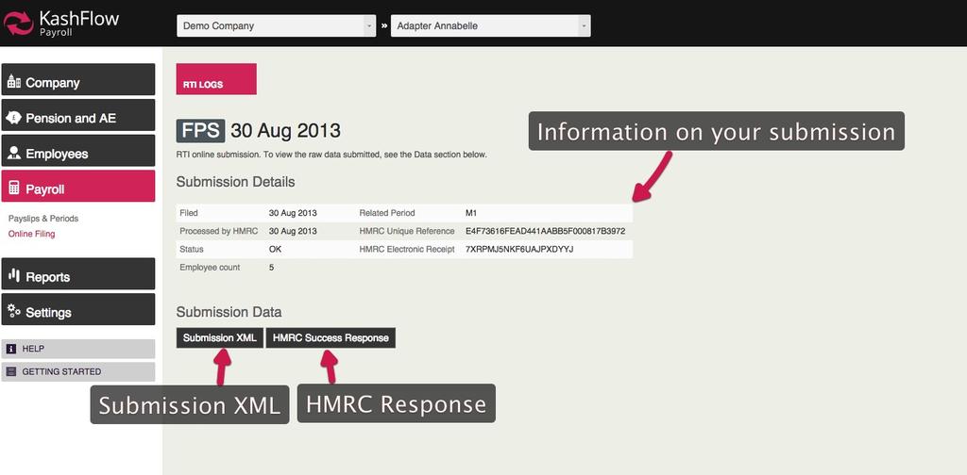967x475 pixels.
Task: Open the Adapter Annabelle employee dropdown
Action: (x=490, y=26)
